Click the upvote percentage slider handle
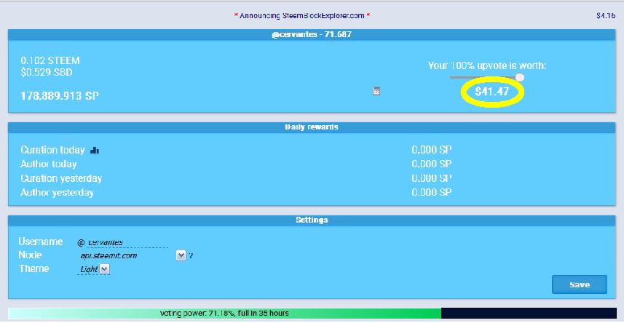The height and width of the screenshot is (323, 624). coord(519,77)
